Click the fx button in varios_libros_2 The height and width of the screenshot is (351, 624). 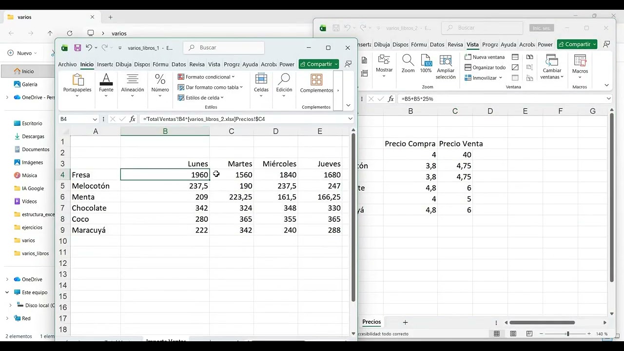click(x=390, y=99)
